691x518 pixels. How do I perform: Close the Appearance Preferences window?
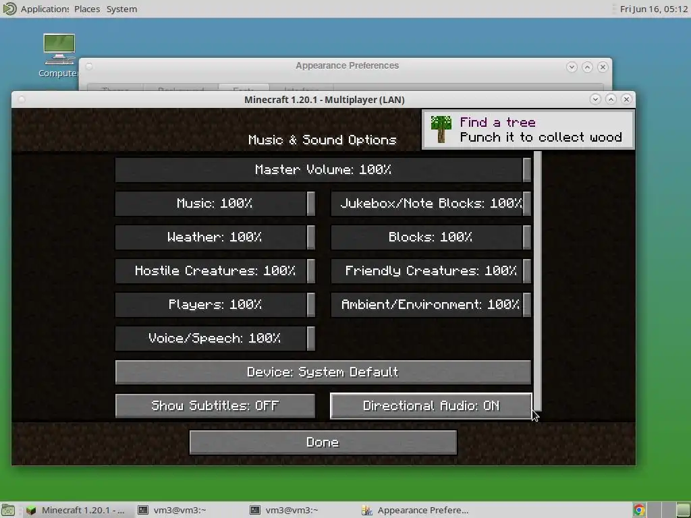603,67
